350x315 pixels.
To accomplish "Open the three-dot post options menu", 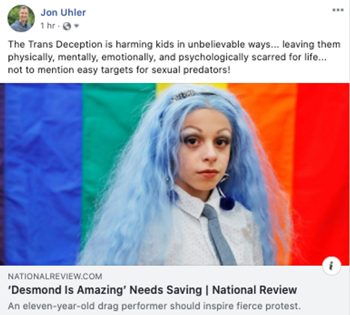I will coord(338,10).
